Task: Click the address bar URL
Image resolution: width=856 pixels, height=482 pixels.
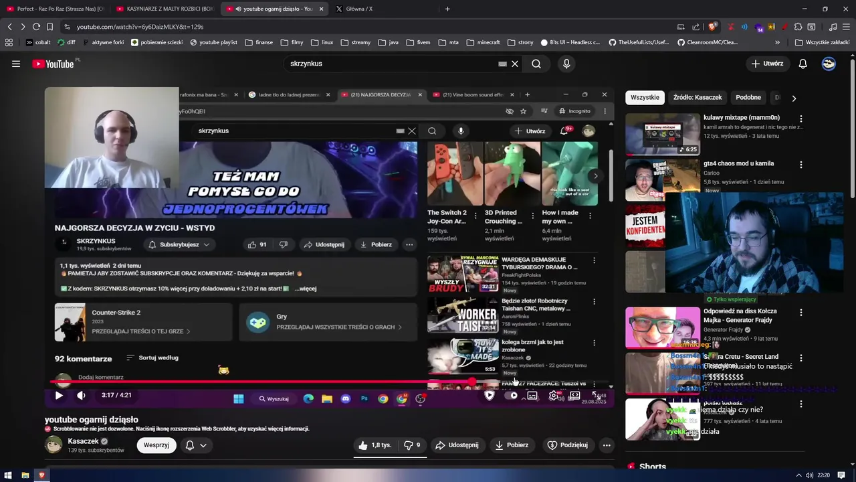Action: coord(140,27)
